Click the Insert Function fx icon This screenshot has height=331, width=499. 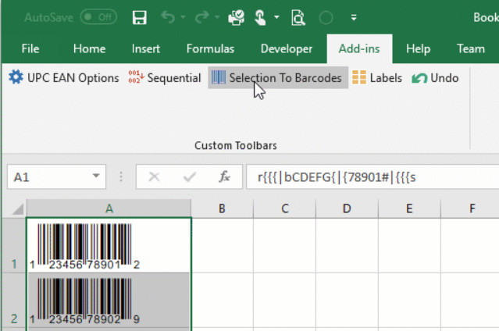point(224,177)
